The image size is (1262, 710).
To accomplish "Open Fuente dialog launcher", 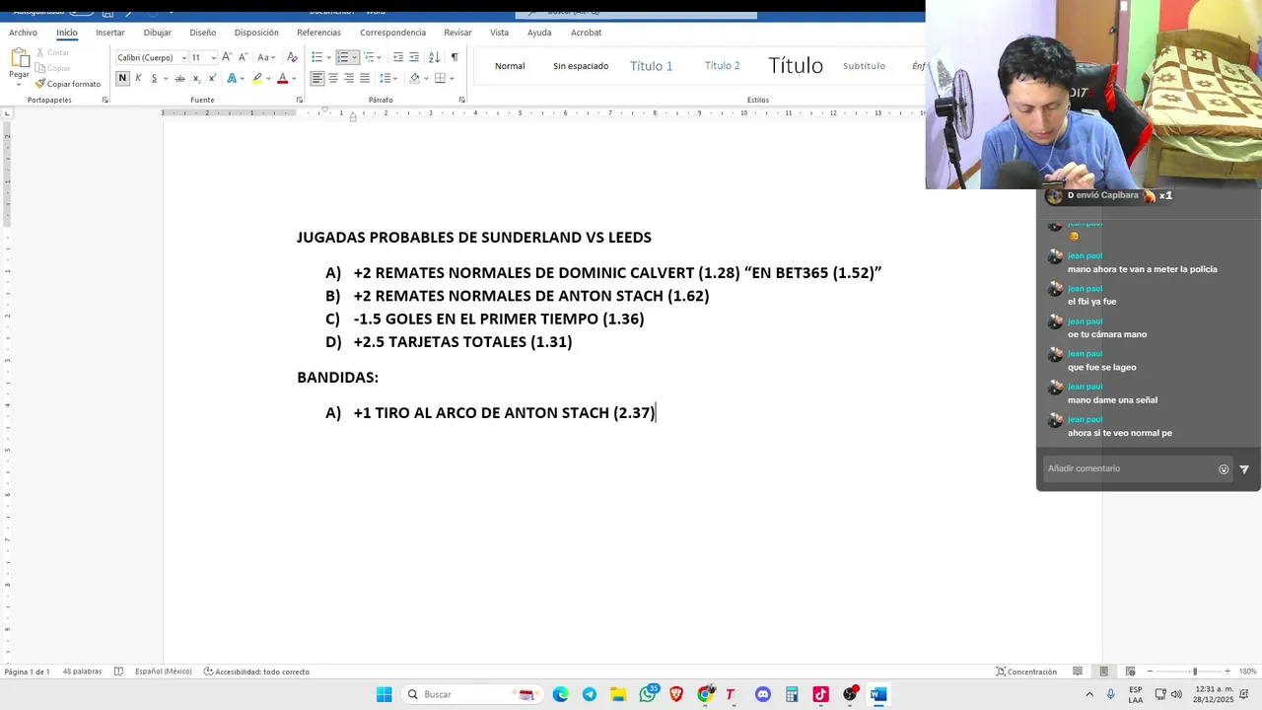I will click(299, 100).
